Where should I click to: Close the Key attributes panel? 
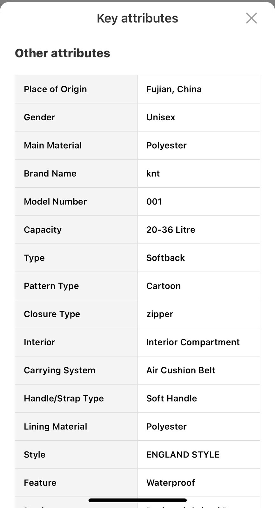[x=251, y=18]
